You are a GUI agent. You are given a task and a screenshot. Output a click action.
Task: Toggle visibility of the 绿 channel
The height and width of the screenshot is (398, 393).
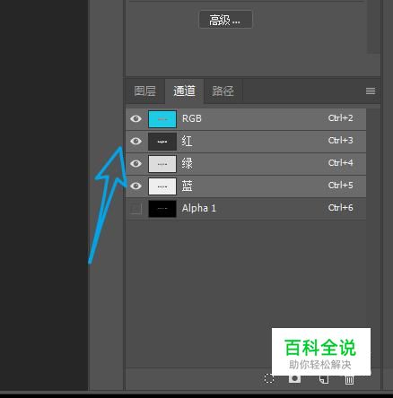point(135,163)
